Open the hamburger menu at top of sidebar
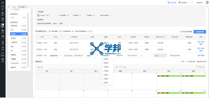This screenshot has height=98, width=209. tap(3, 3)
